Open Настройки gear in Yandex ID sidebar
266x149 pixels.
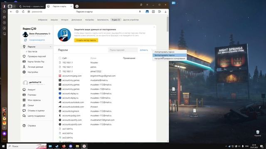pyautogui.click(x=24, y=72)
